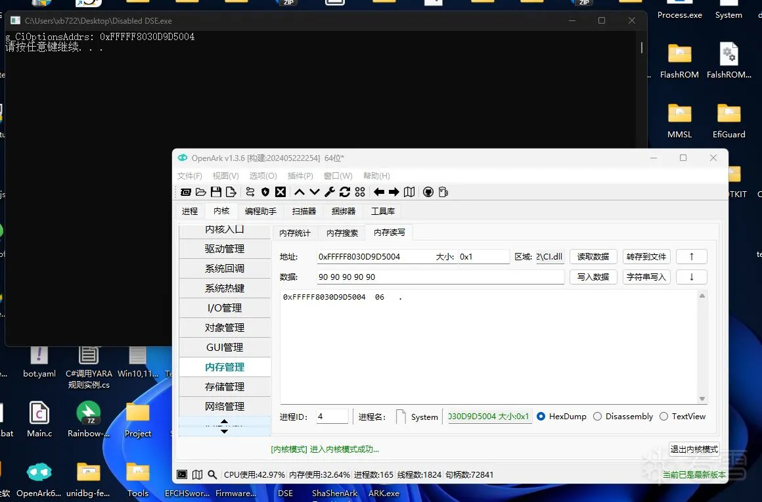This screenshot has height=502, width=762.
Task: Click the map icon in status bar
Action: coord(197,474)
